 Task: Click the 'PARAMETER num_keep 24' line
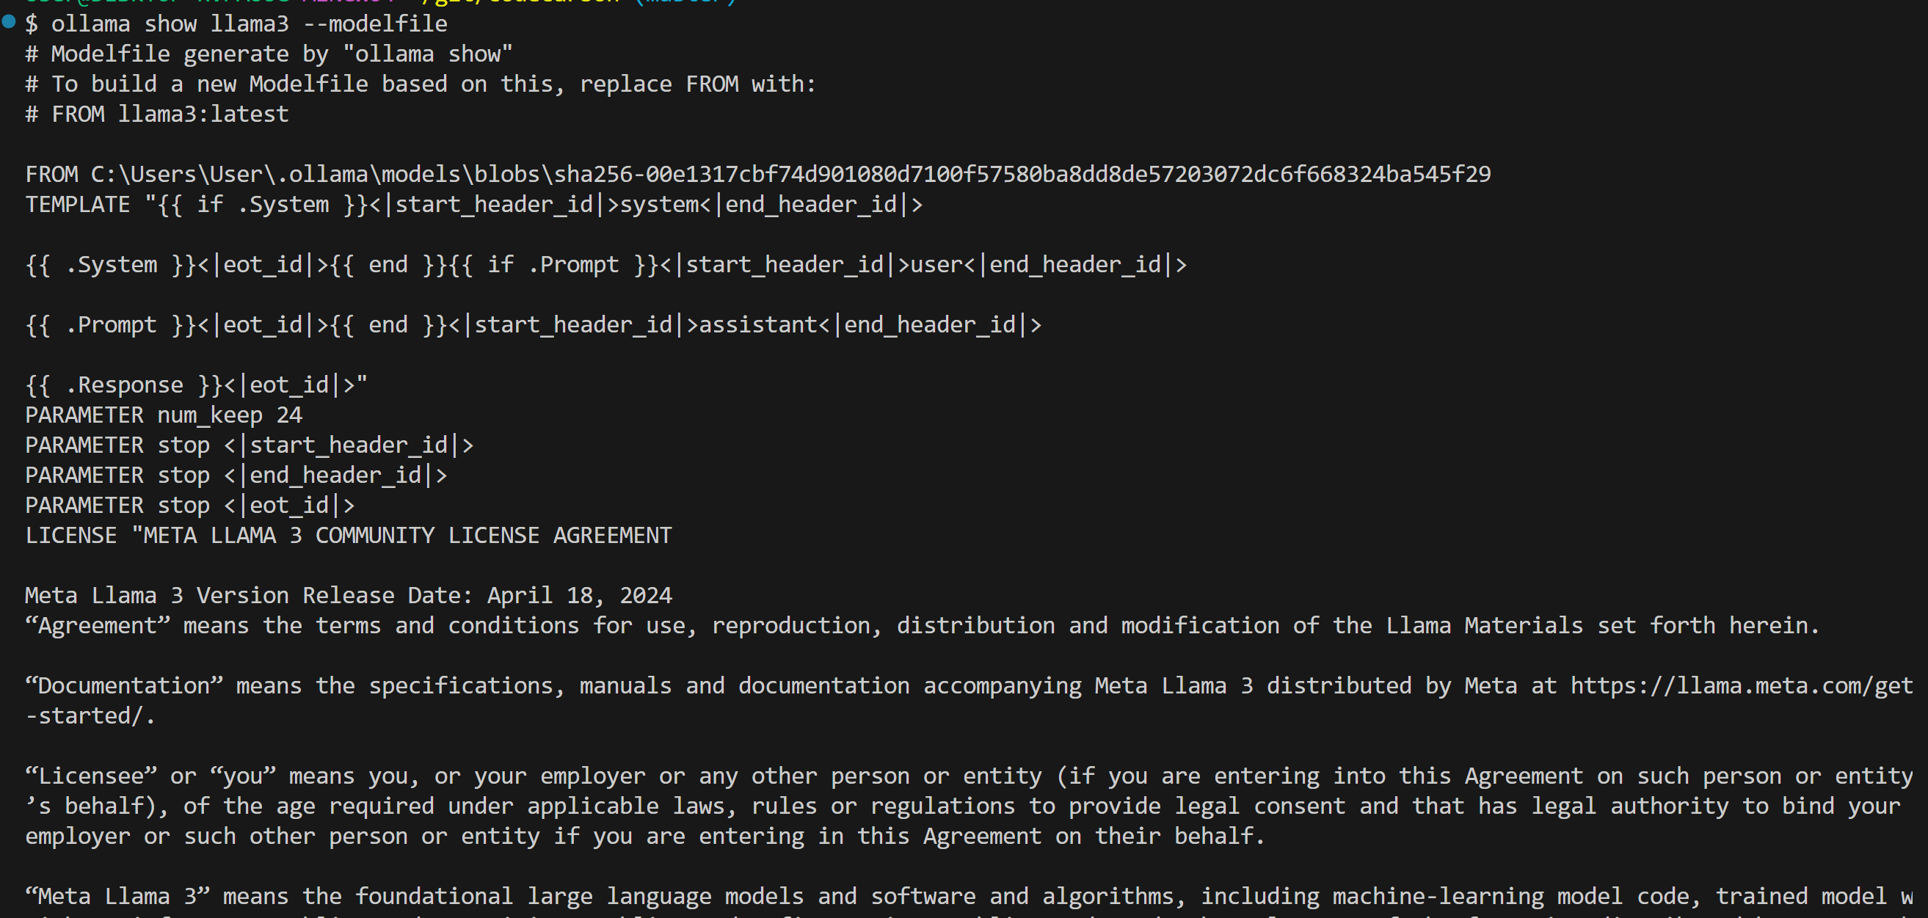click(164, 415)
